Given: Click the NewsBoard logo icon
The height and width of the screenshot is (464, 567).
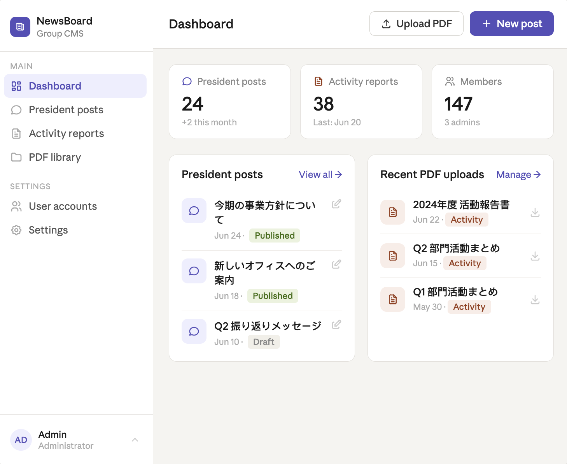Looking at the screenshot, I should [x=20, y=27].
